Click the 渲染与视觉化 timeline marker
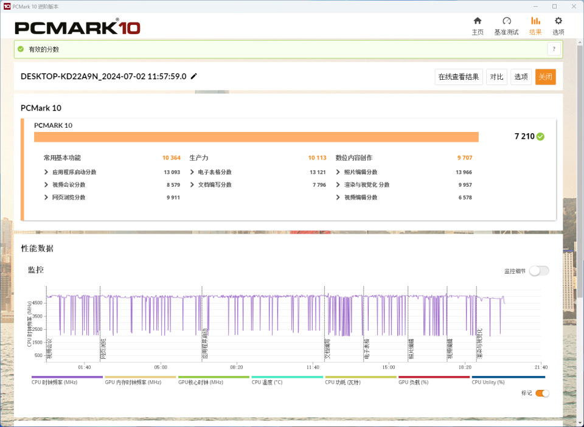The height and width of the screenshot is (427, 584). click(480, 344)
